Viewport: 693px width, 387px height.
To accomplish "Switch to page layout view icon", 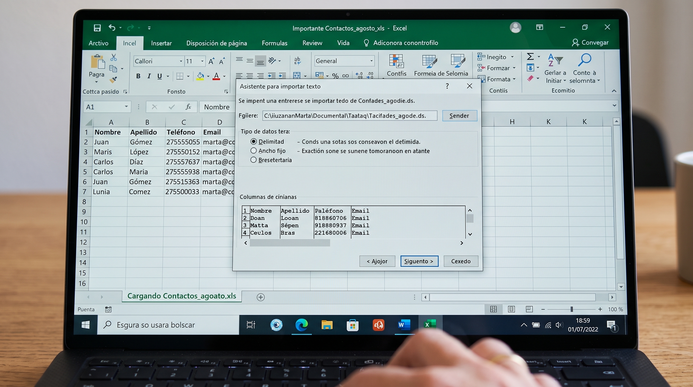I will [511, 309].
